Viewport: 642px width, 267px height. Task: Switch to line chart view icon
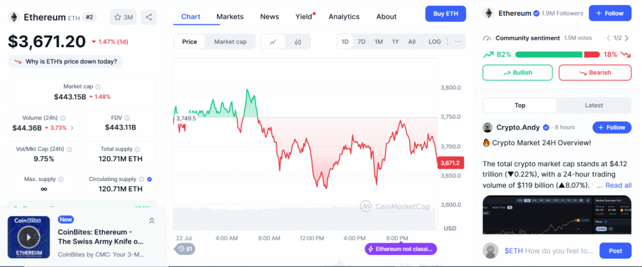(x=273, y=42)
